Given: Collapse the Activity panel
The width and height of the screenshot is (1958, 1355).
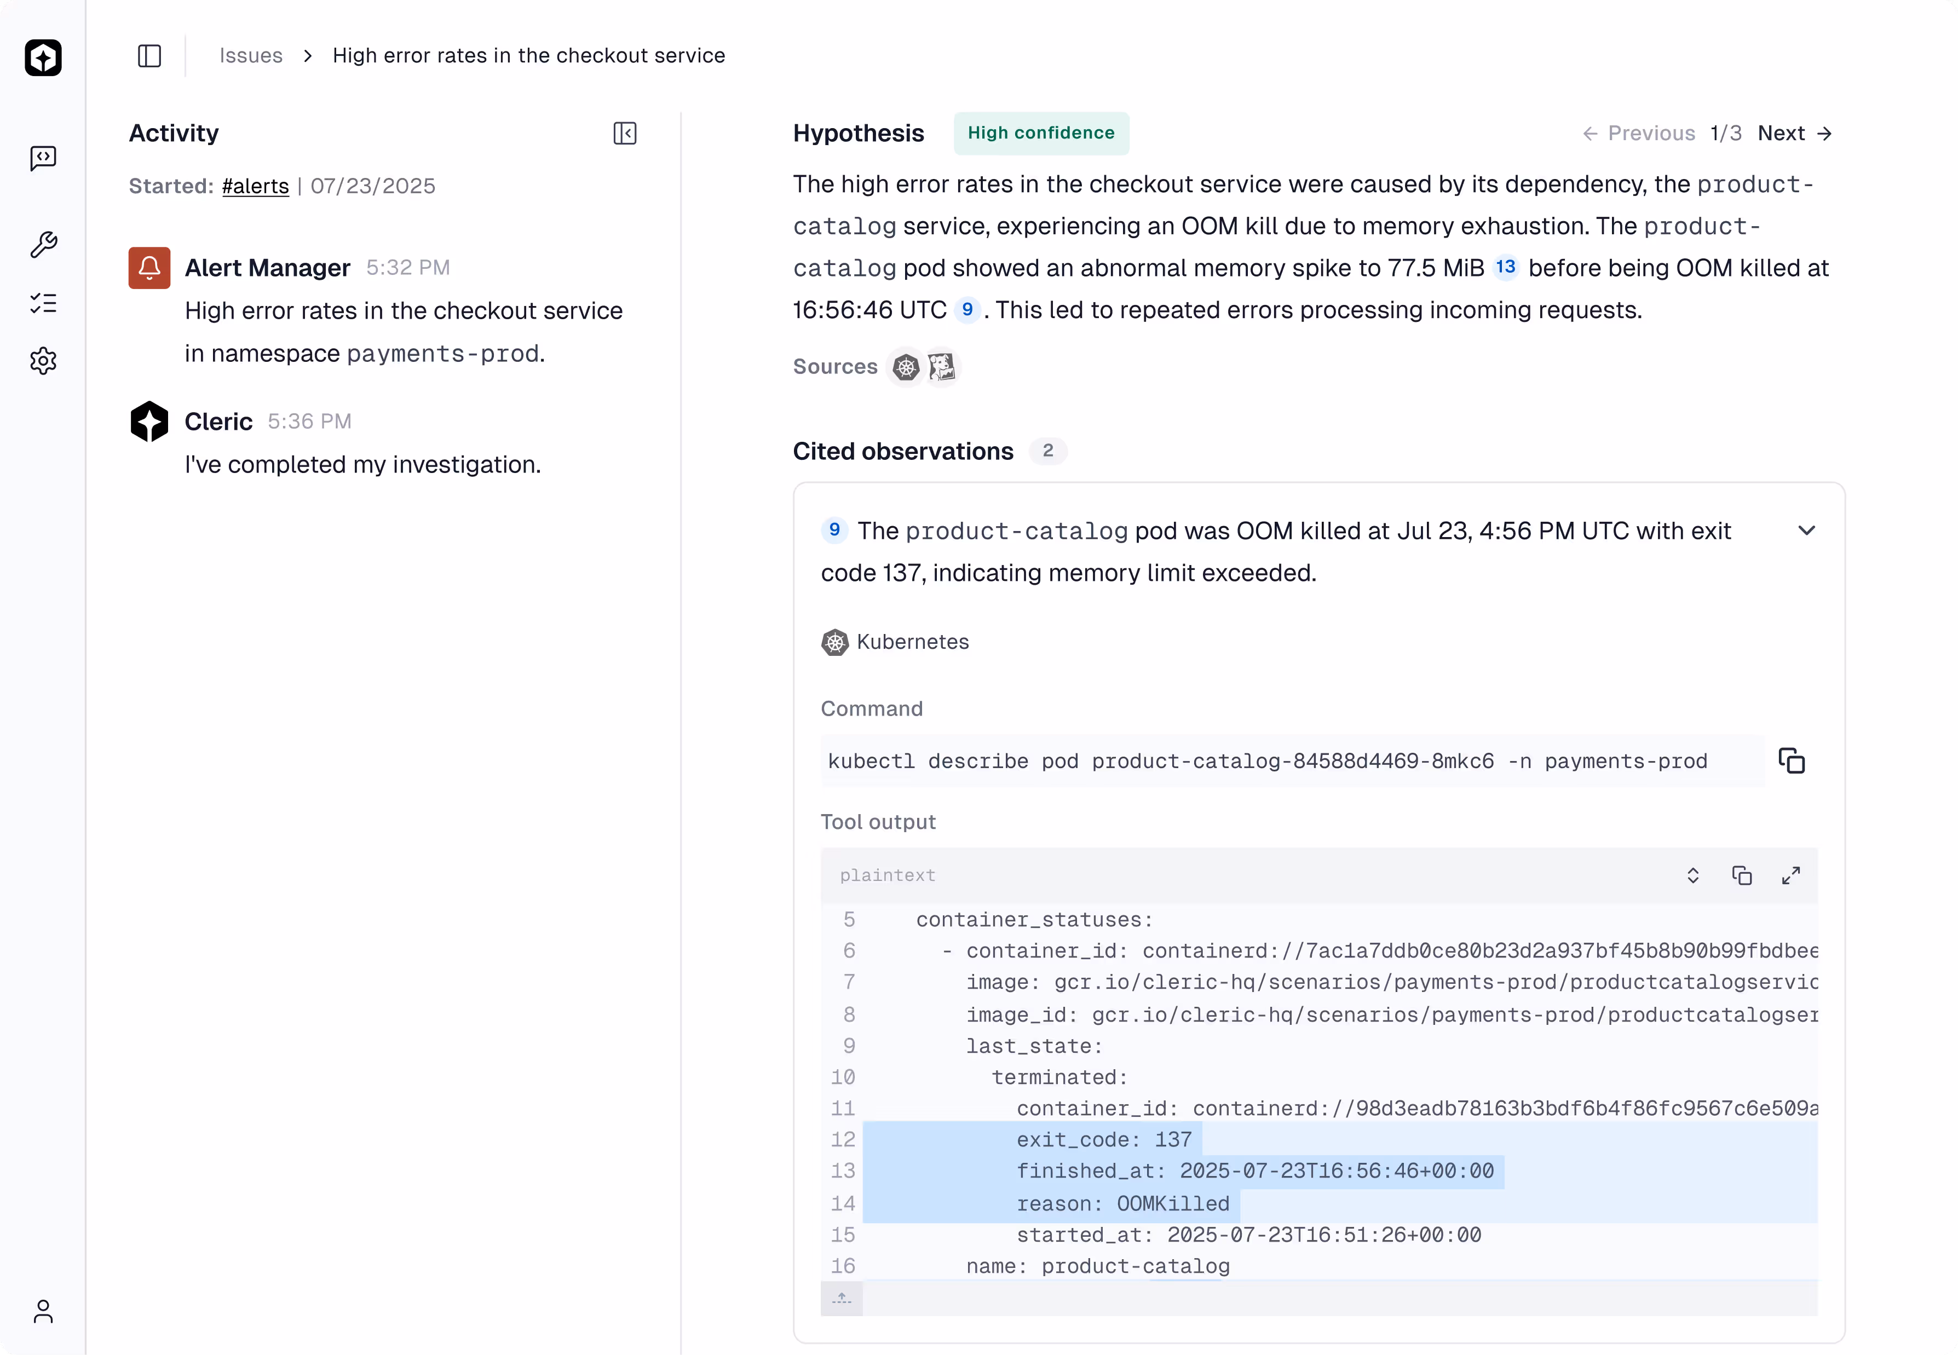Looking at the screenshot, I should point(625,133).
